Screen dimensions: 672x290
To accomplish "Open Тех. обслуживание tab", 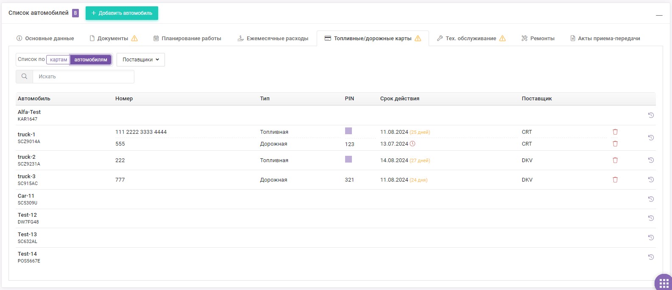I will (x=471, y=38).
